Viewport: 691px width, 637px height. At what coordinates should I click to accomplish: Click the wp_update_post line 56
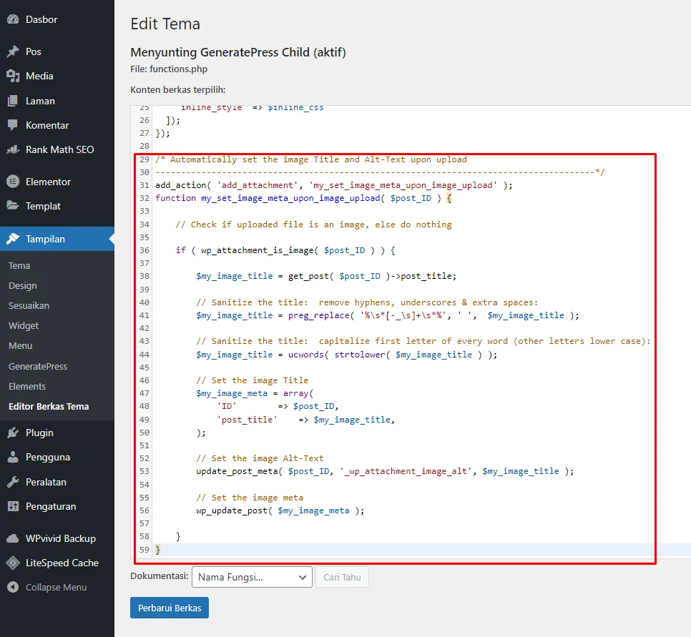[280, 510]
